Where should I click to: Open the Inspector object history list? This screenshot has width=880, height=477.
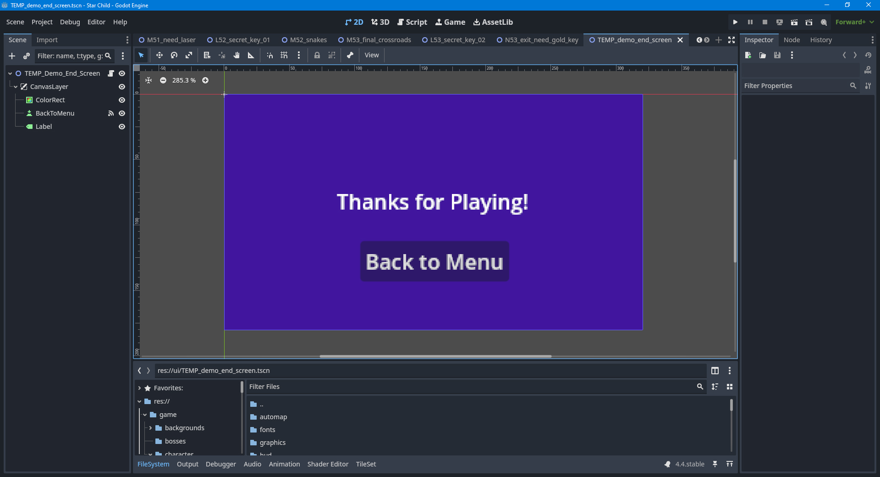point(868,55)
